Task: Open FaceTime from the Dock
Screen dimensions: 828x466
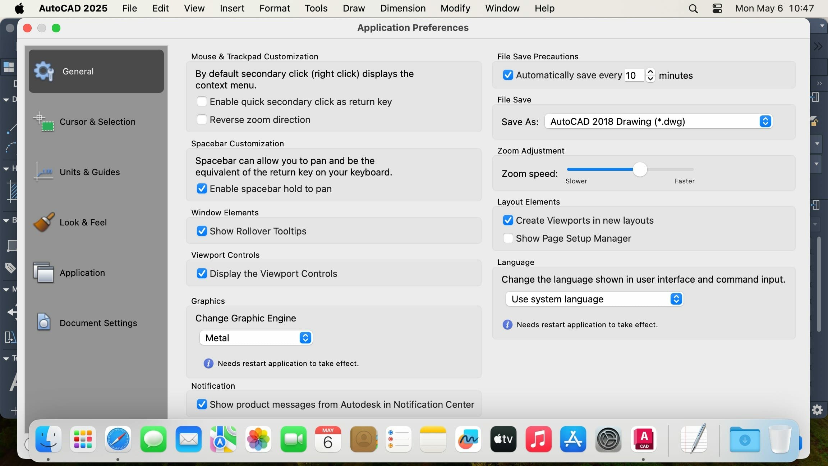Action: (293, 439)
